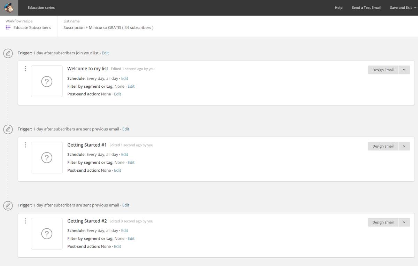Edit the join-your-list trigger
The image size is (418, 266).
coord(105,53)
